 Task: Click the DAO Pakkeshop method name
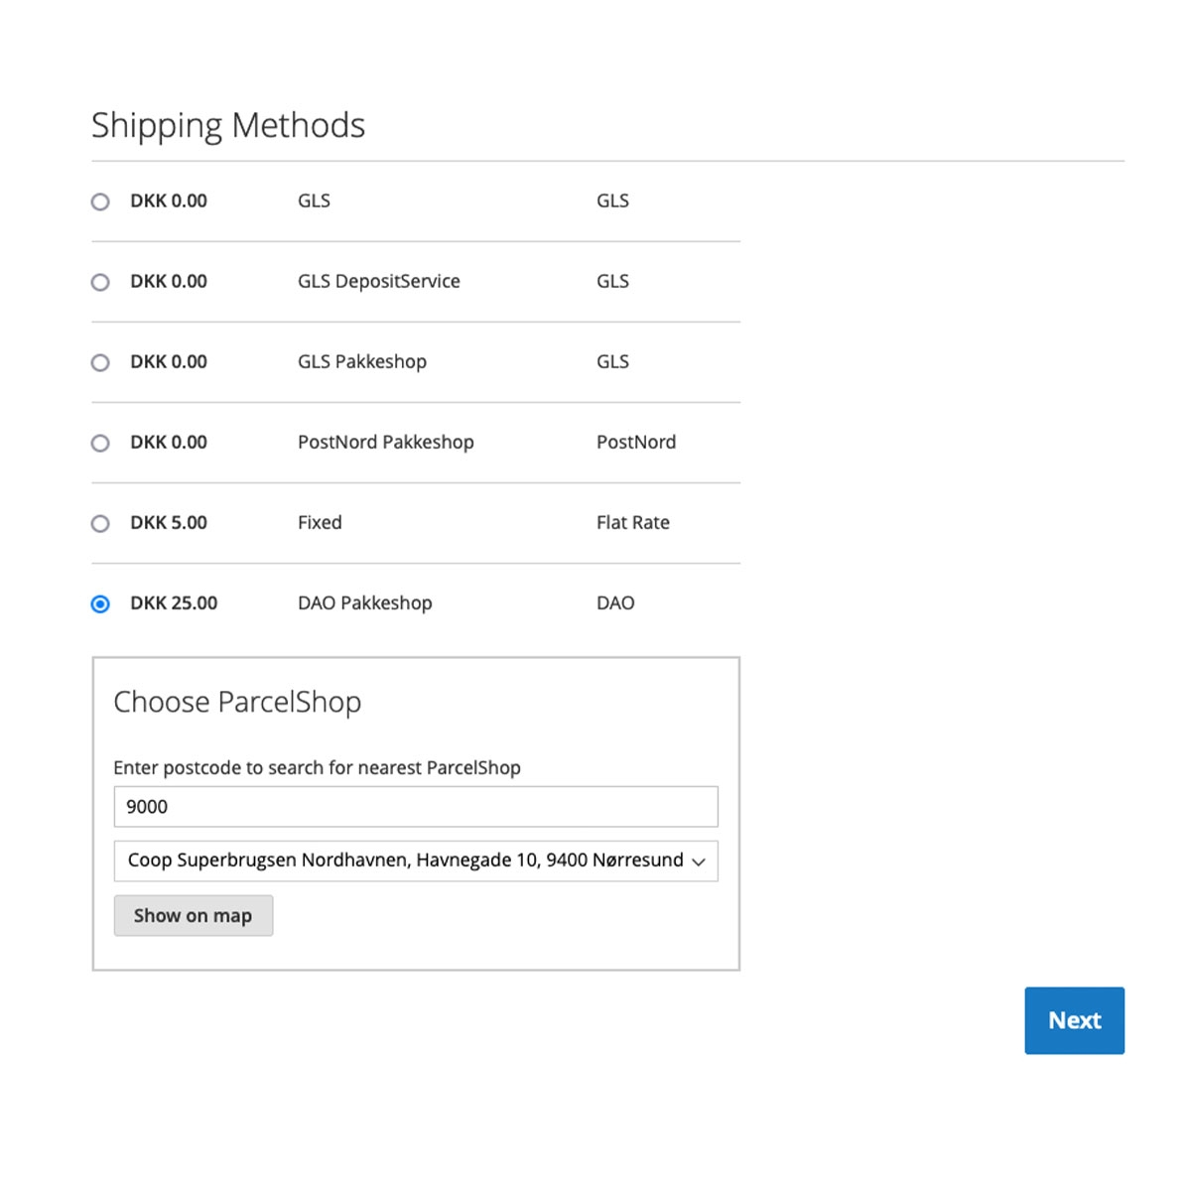click(x=364, y=602)
